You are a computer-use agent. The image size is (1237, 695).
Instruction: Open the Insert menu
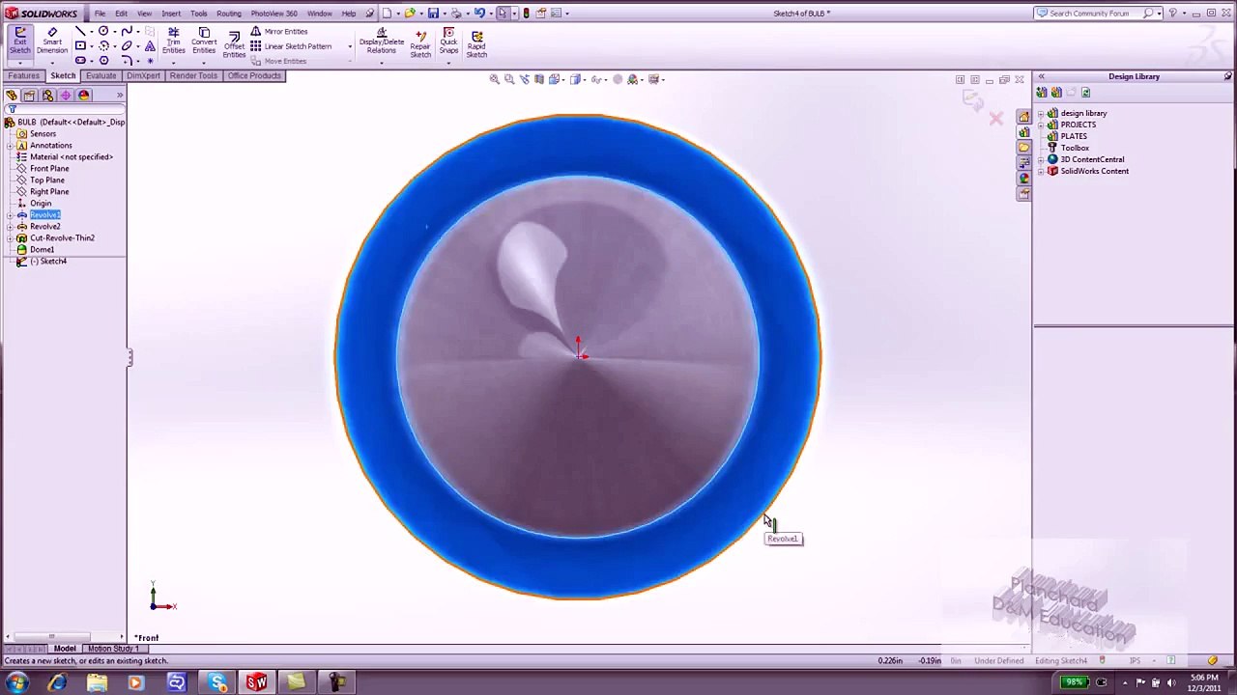coord(171,14)
